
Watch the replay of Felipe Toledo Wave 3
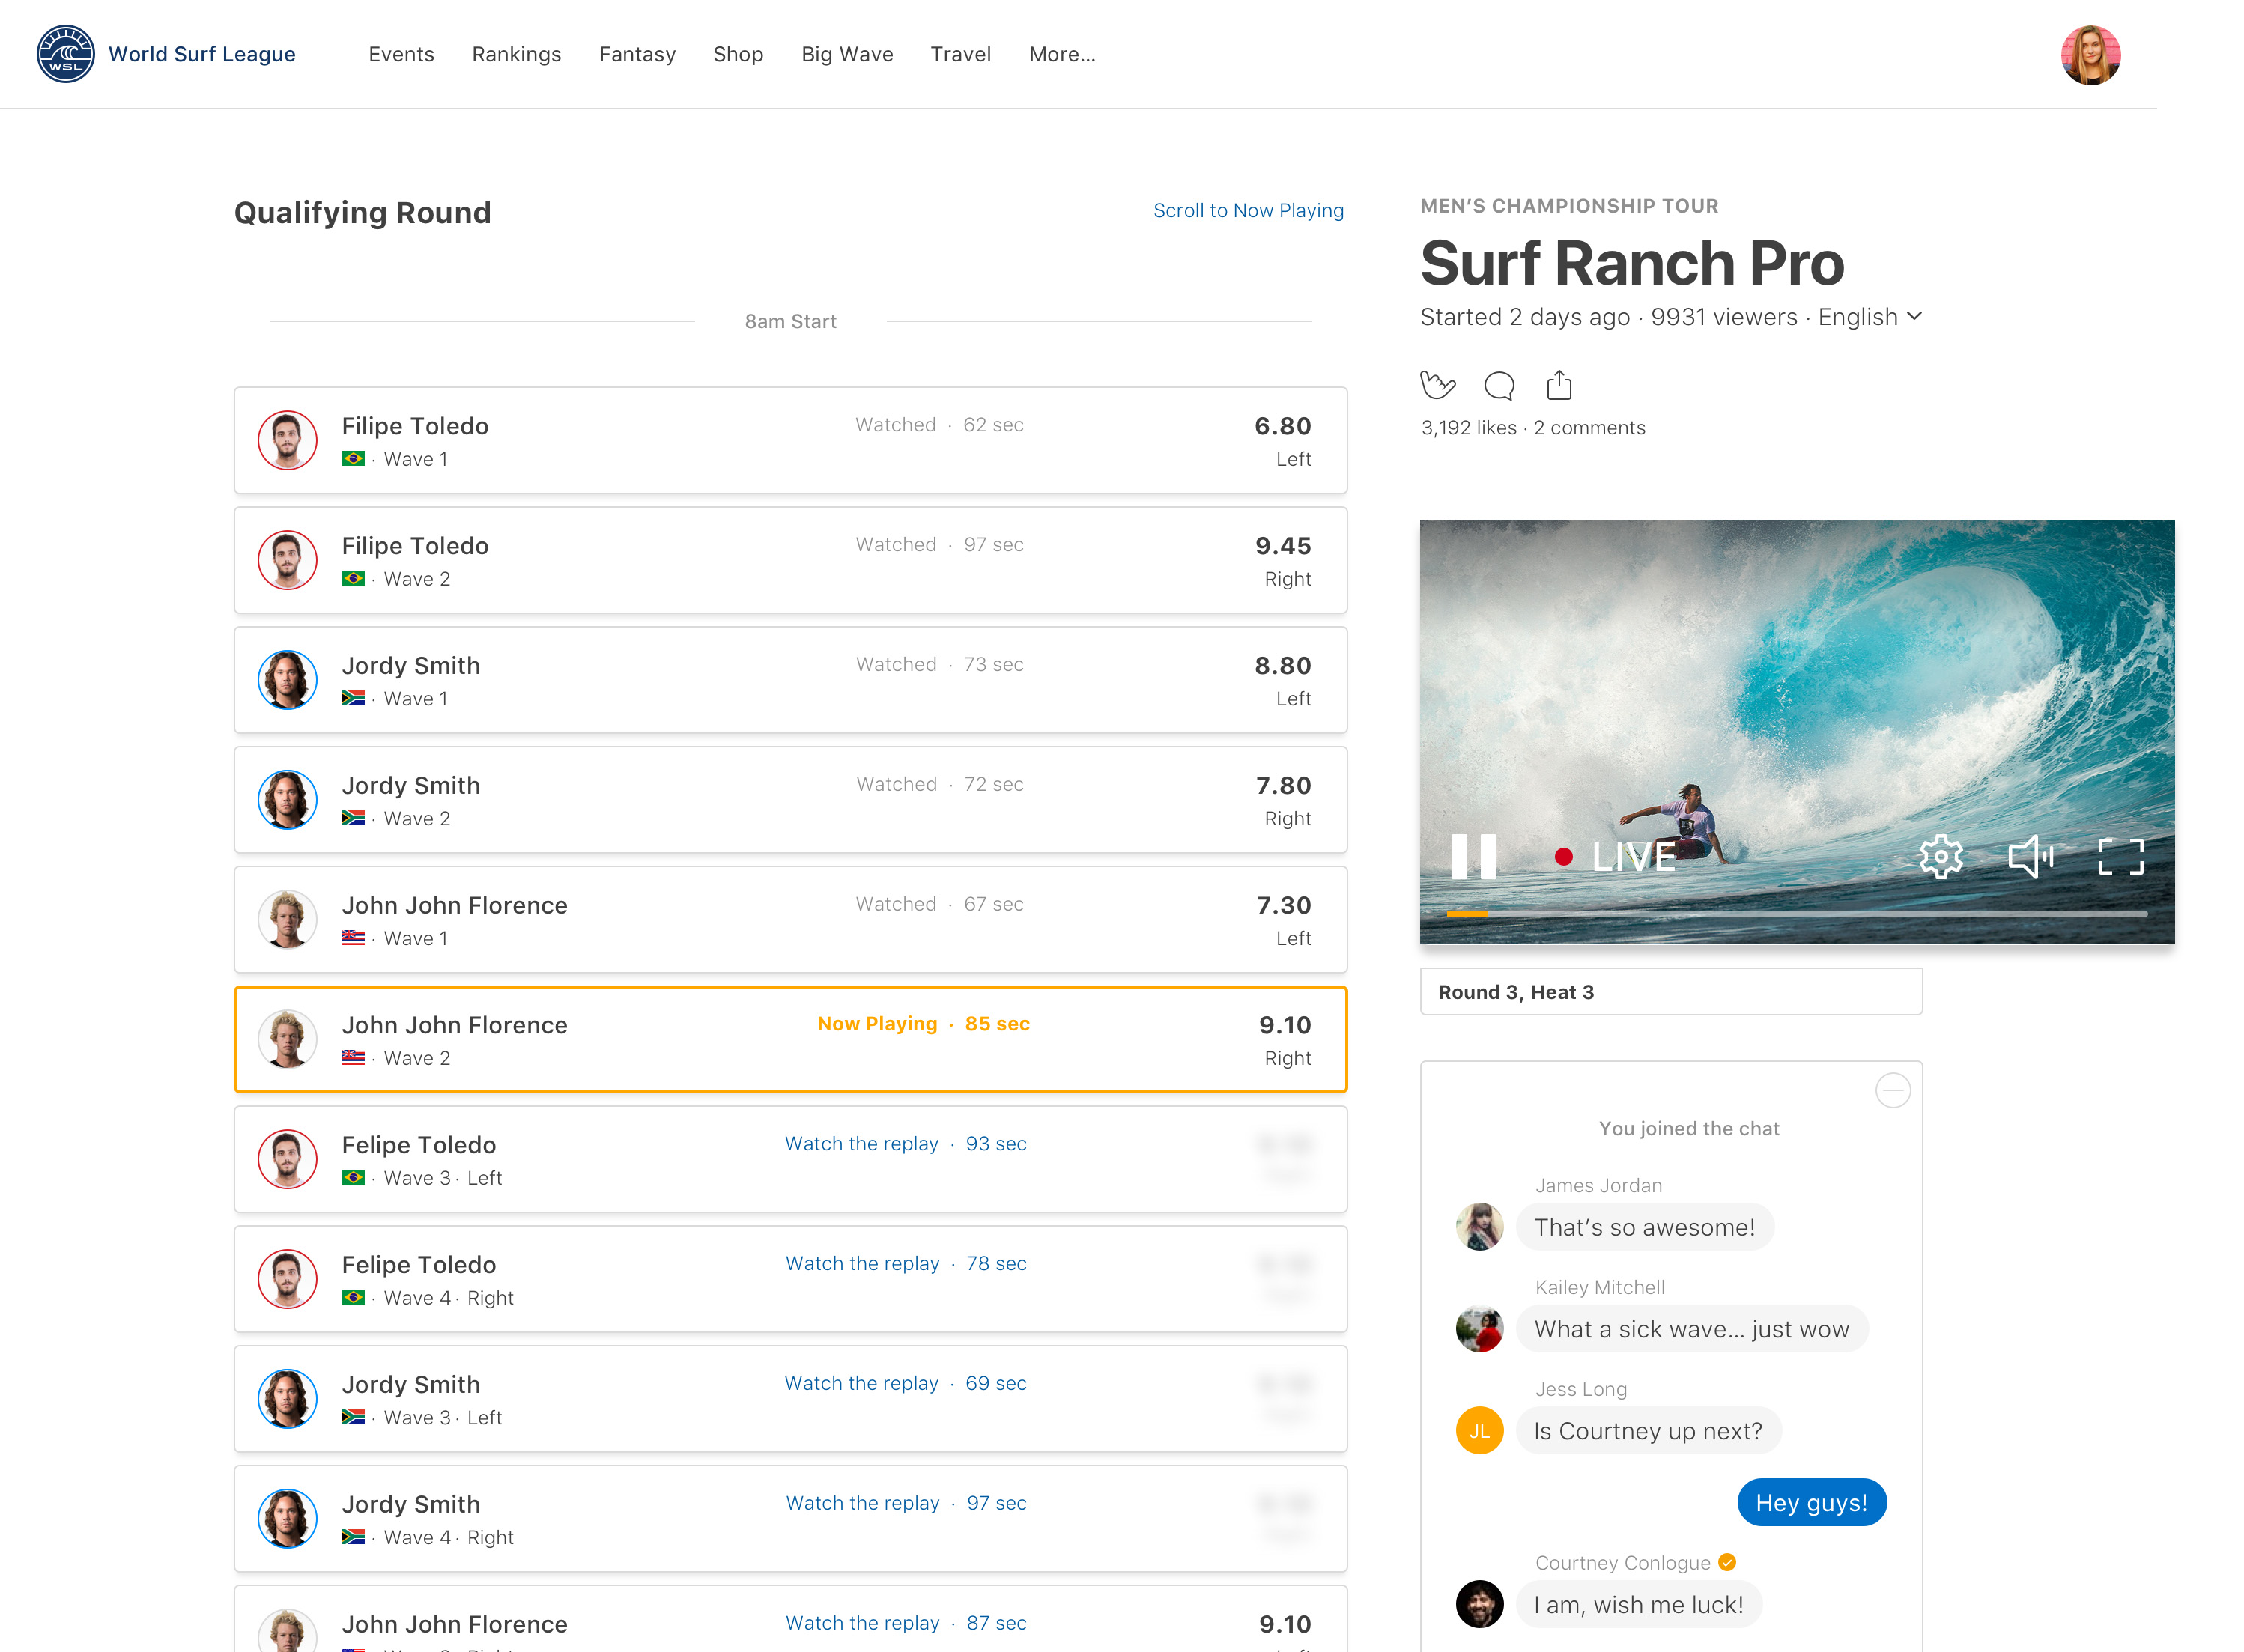point(861,1144)
